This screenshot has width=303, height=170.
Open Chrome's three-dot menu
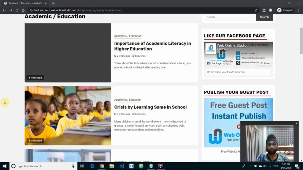point(299,10)
